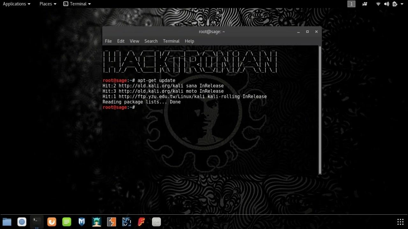The height and width of the screenshot is (229, 408).
Task: Open Wireshark from the dock
Action: [x=126, y=222]
